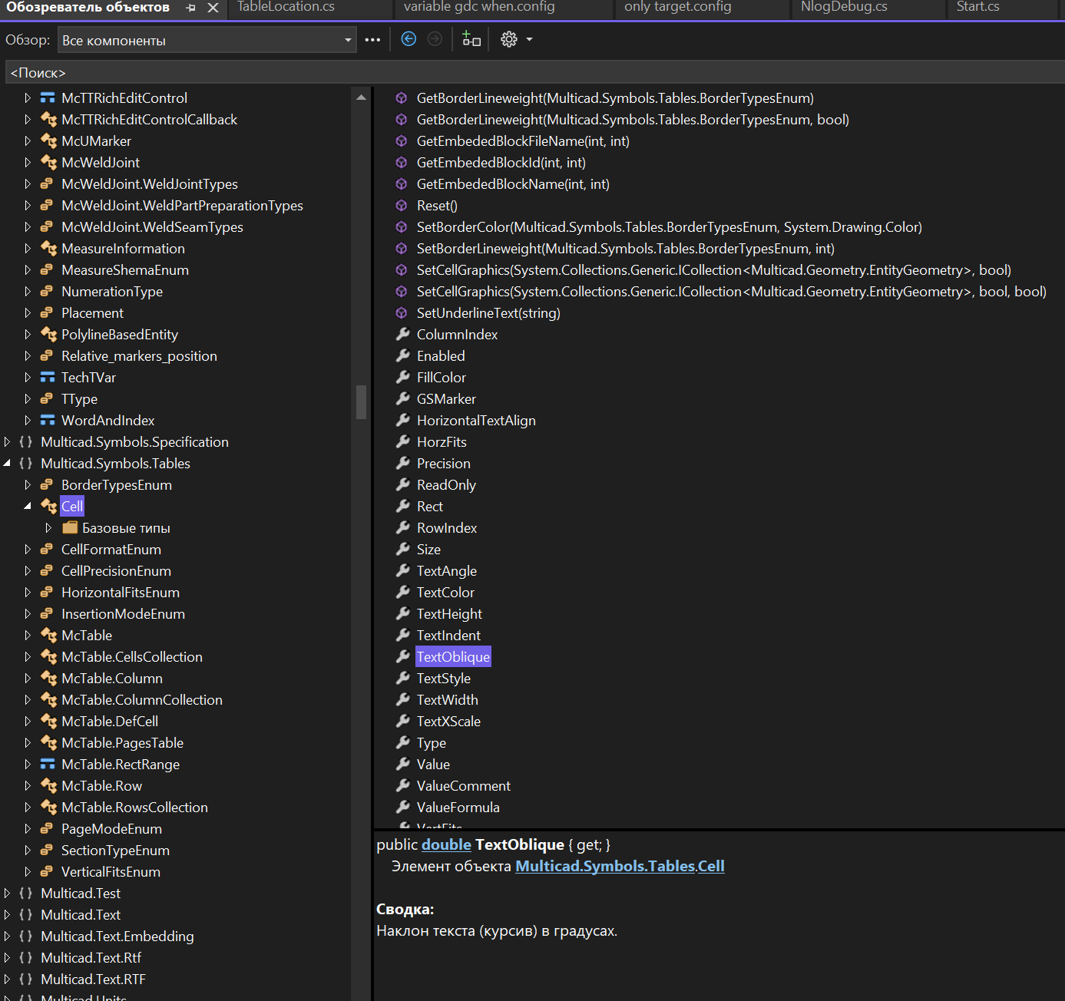Viewport: 1065px width, 1001px height.
Task: Follow the 'double' type link
Action: tap(446, 844)
